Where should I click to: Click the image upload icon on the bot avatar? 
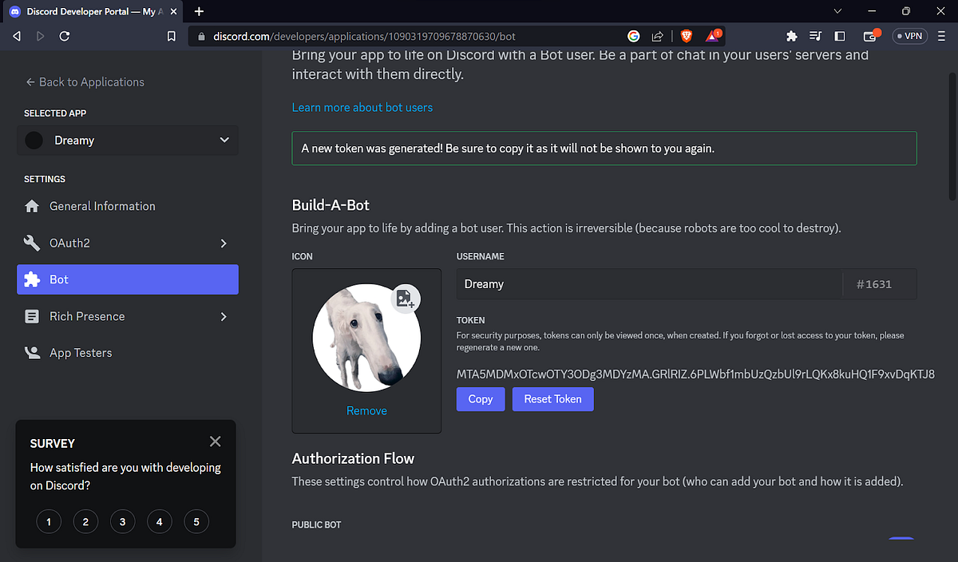click(406, 299)
